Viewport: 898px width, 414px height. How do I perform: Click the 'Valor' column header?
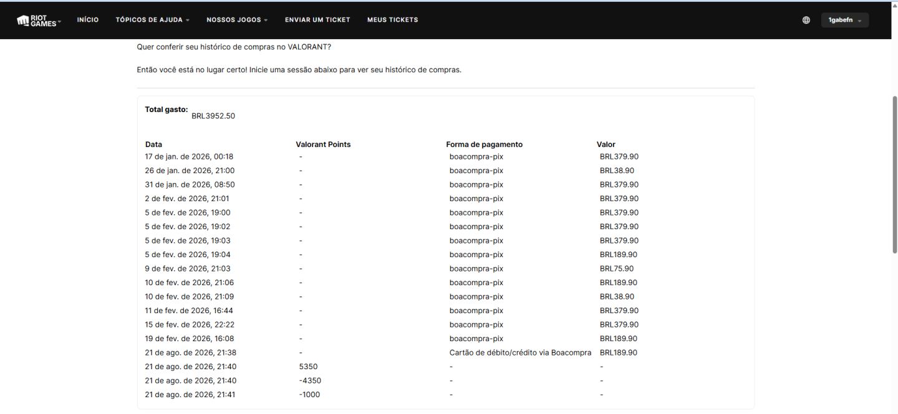point(606,144)
